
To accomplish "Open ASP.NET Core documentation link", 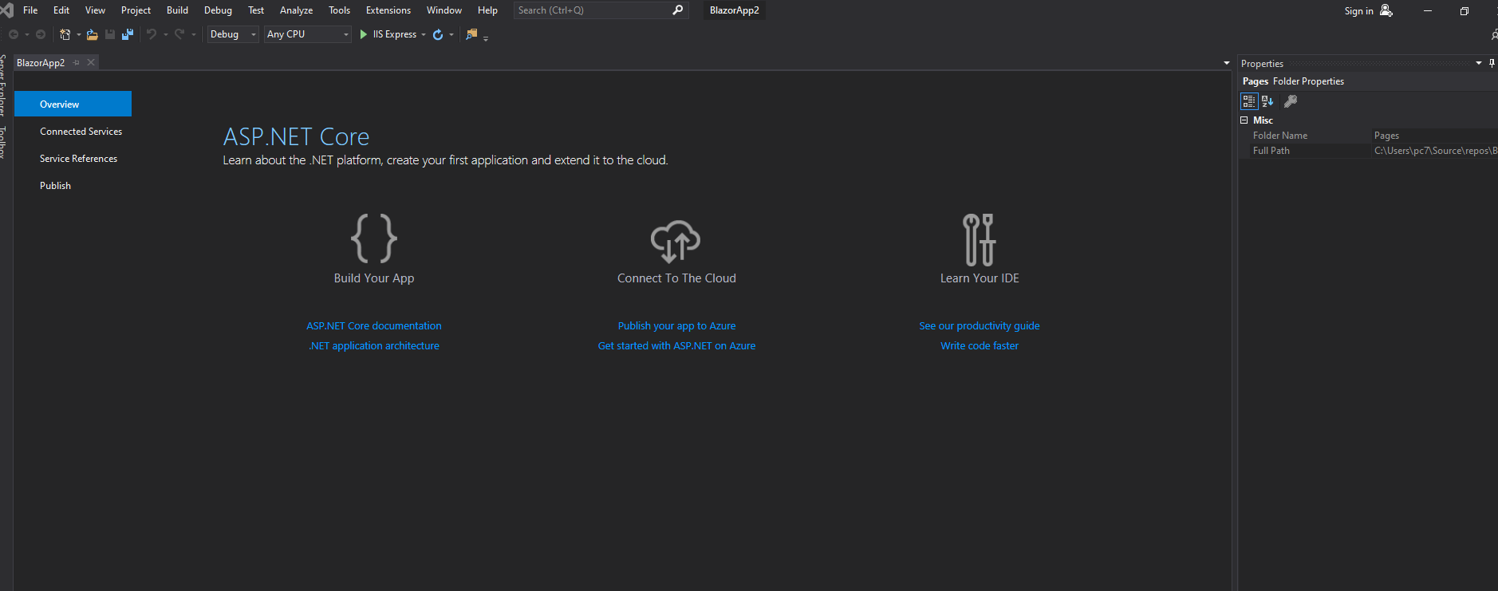I will click(374, 326).
